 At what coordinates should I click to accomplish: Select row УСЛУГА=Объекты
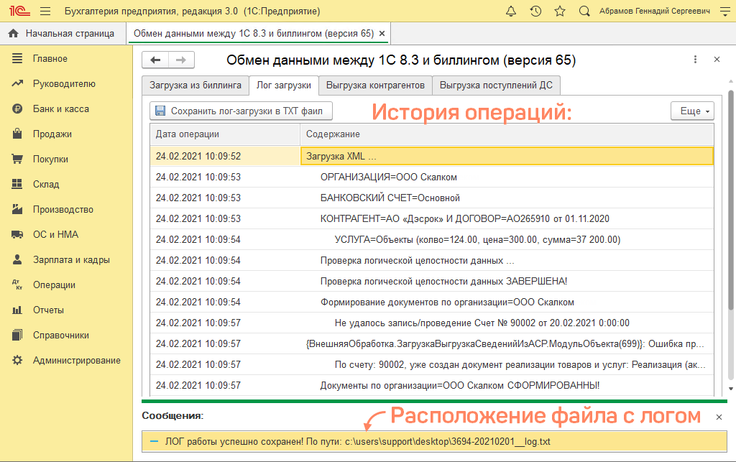(x=432, y=240)
